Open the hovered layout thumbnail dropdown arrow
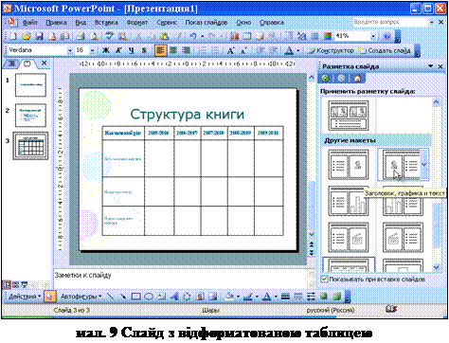Screen dimensions: 449x343 click(424, 165)
